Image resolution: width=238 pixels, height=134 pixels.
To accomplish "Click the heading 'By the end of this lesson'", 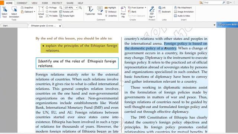I will (74, 38).
